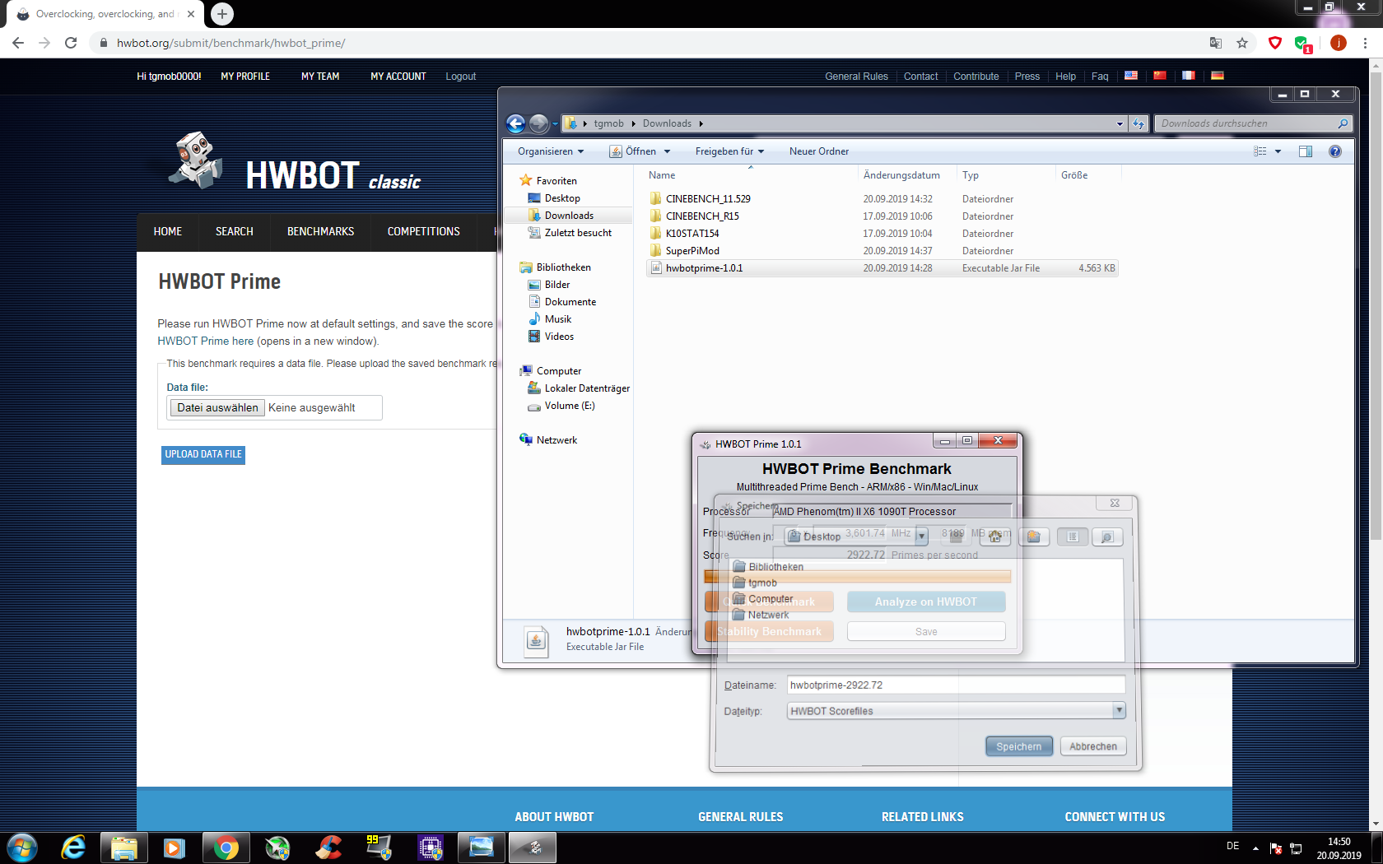Sort by Änderungsdatum column header
This screenshot has height=864, width=1383.
pos(901,175)
